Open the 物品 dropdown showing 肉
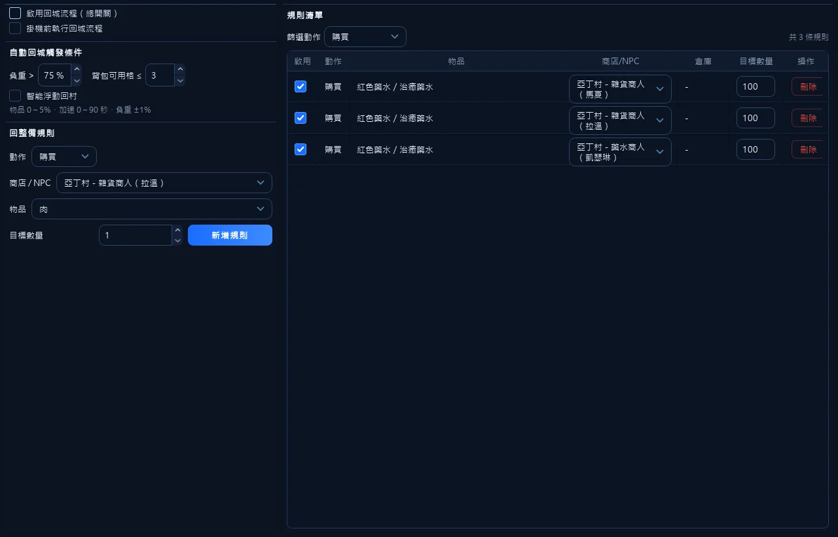Viewport: 838px width, 537px height. tap(152, 209)
